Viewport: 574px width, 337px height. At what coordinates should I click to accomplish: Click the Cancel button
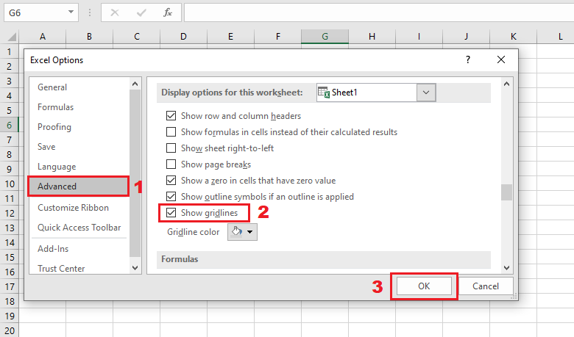click(486, 286)
